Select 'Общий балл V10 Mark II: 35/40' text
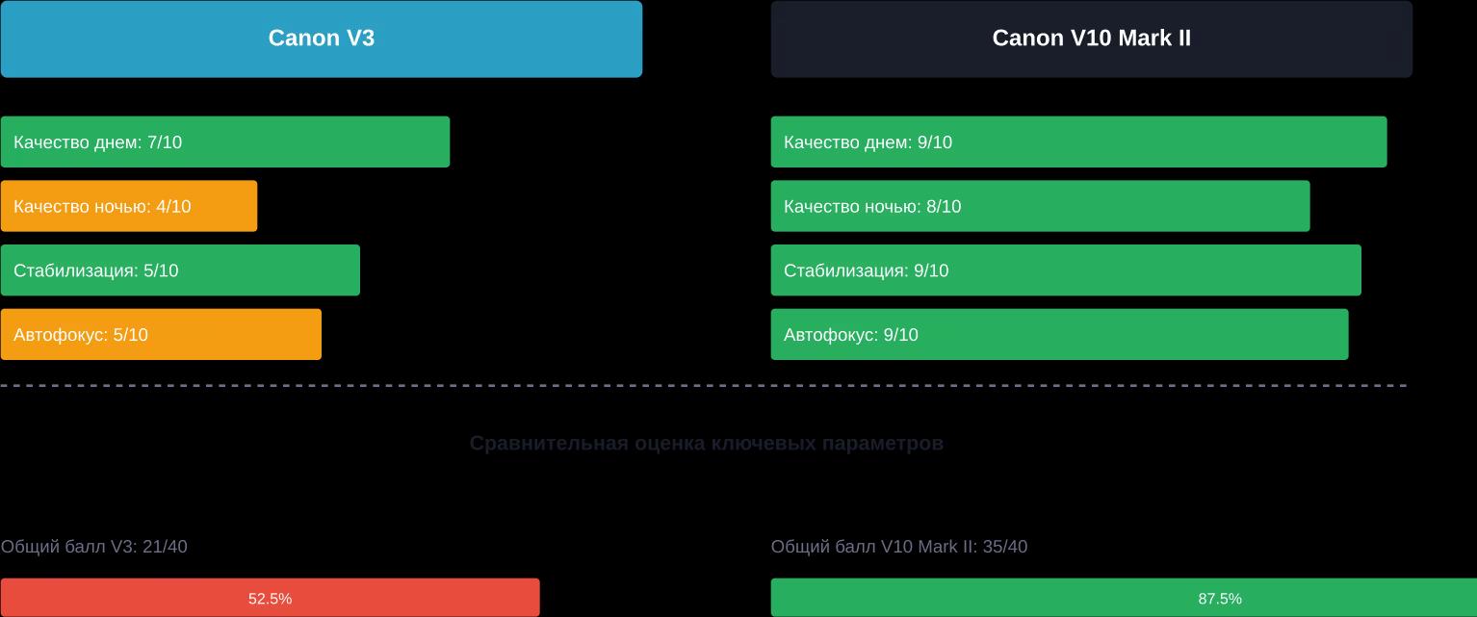Image resolution: width=1477 pixels, height=617 pixels. 898,547
